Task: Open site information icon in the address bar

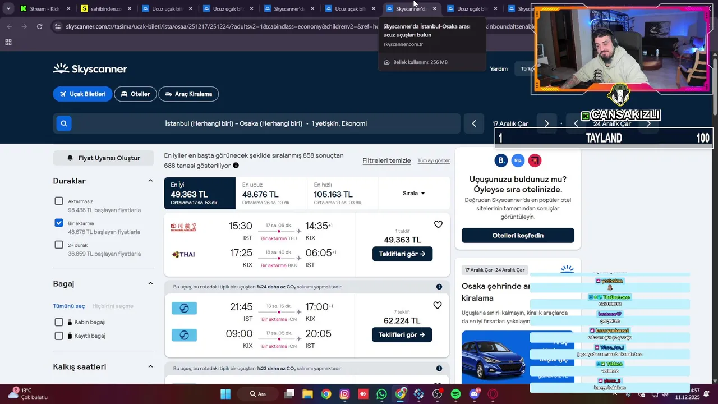Action: (x=57, y=26)
